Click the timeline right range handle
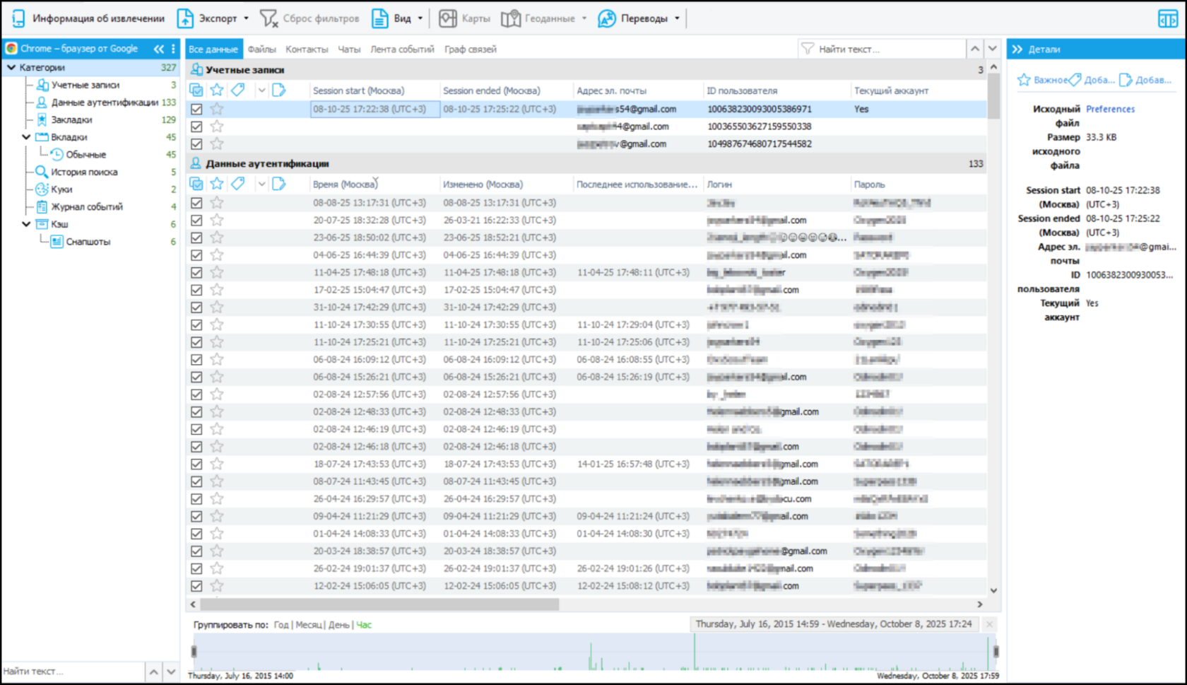The height and width of the screenshot is (685, 1187). point(996,651)
